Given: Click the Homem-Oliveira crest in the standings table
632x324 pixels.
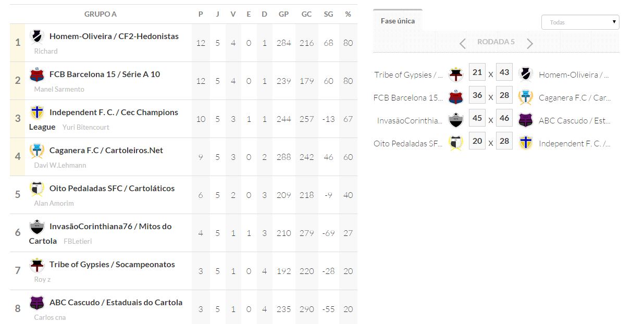Looking at the screenshot, I should point(36,36).
